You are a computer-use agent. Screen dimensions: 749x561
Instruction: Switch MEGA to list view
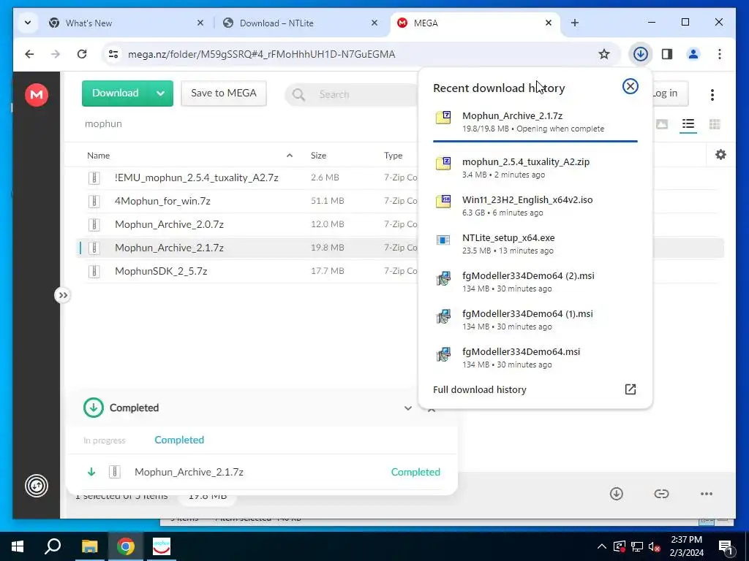(688, 124)
